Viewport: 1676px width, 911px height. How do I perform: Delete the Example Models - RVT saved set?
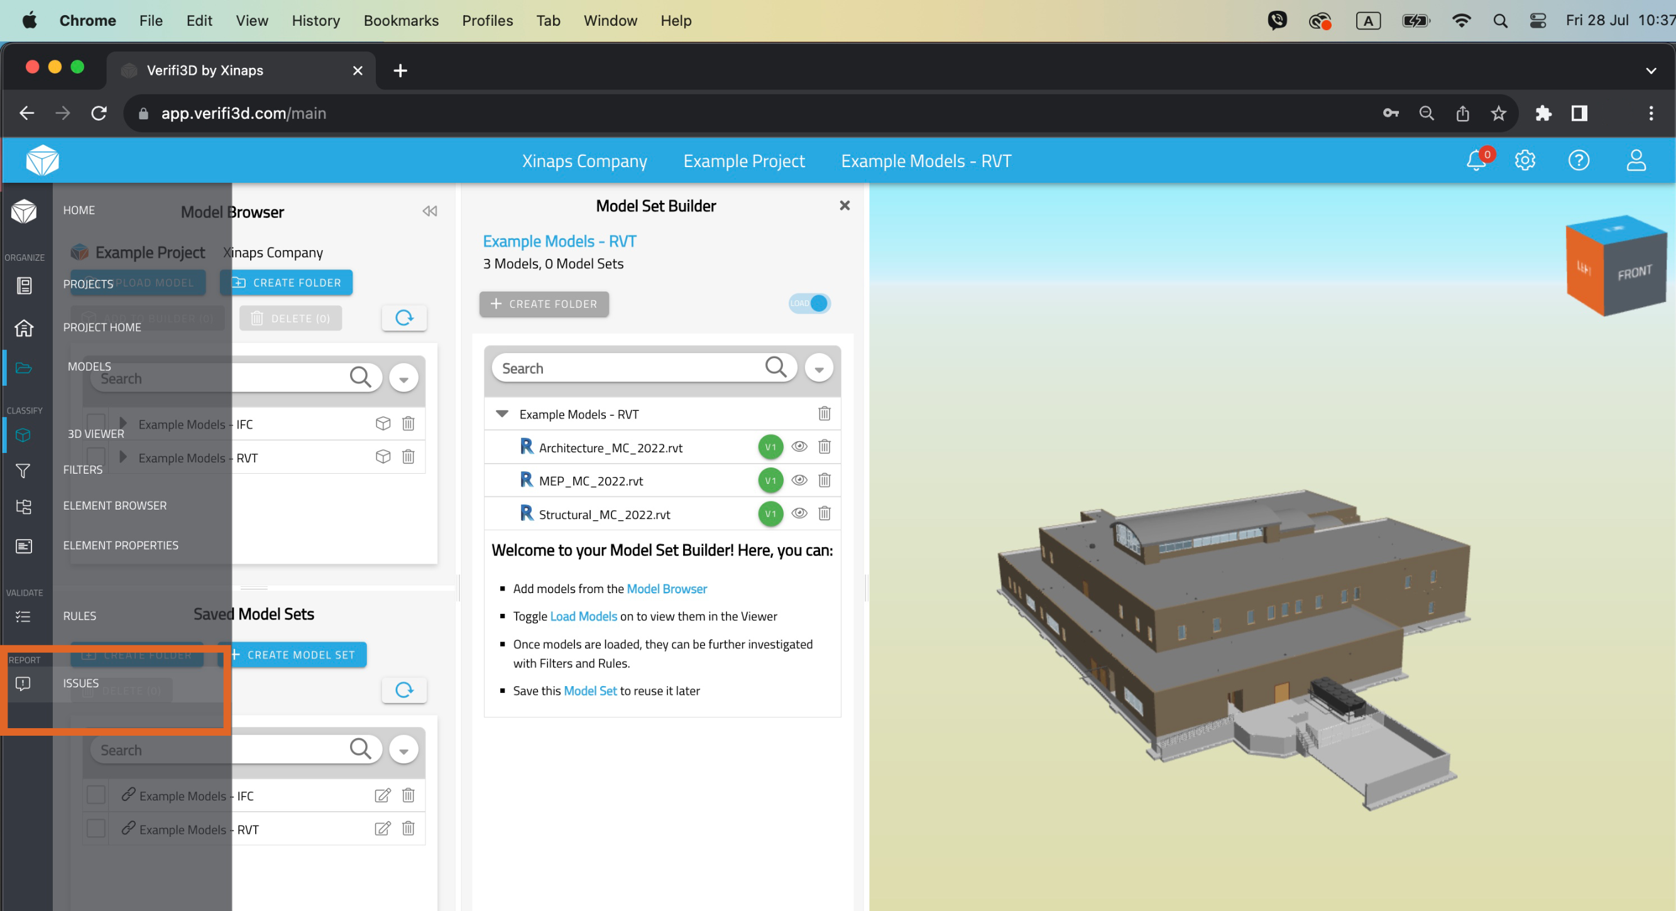pos(408,829)
